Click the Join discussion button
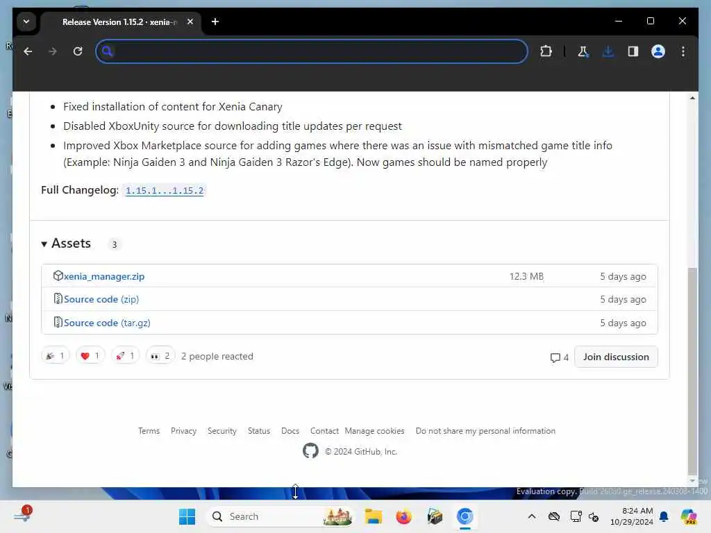The image size is (711, 533). click(x=616, y=357)
